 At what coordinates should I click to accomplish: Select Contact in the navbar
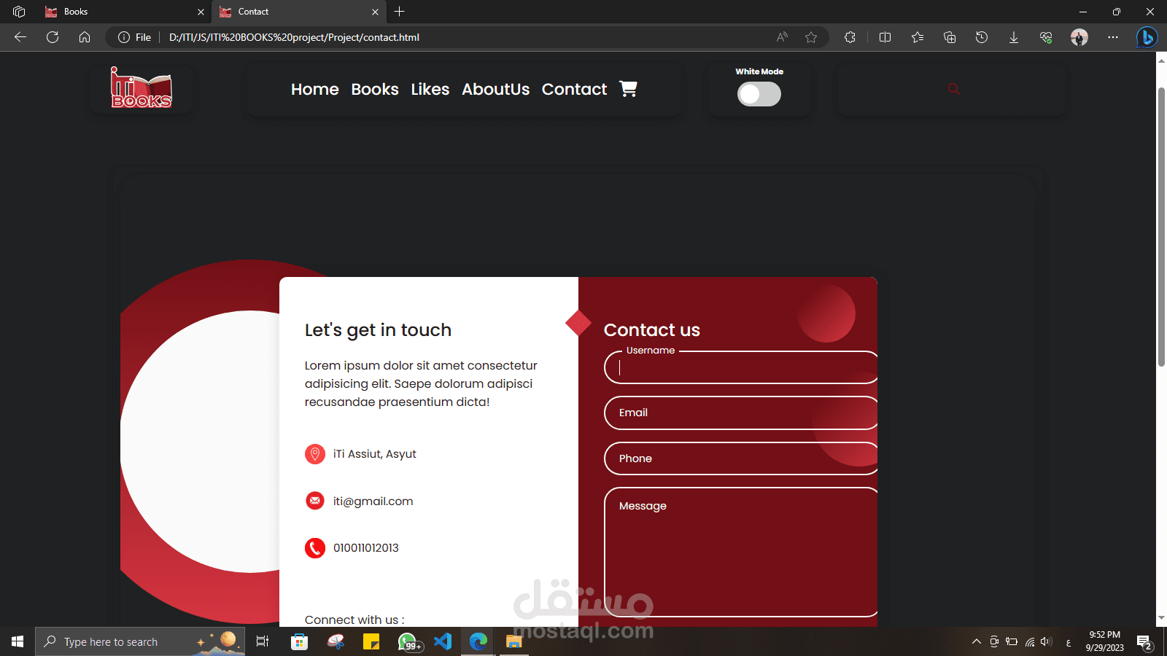pyautogui.click(x=574, y=89)
